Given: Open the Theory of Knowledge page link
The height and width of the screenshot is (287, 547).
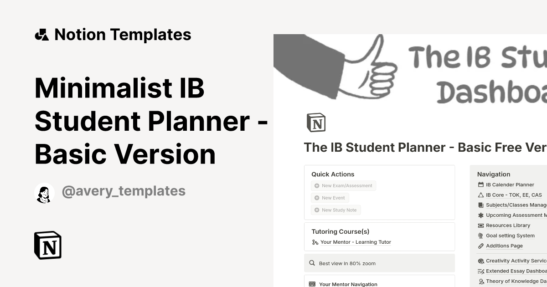Looking at the screenshot, I should 516,281.
